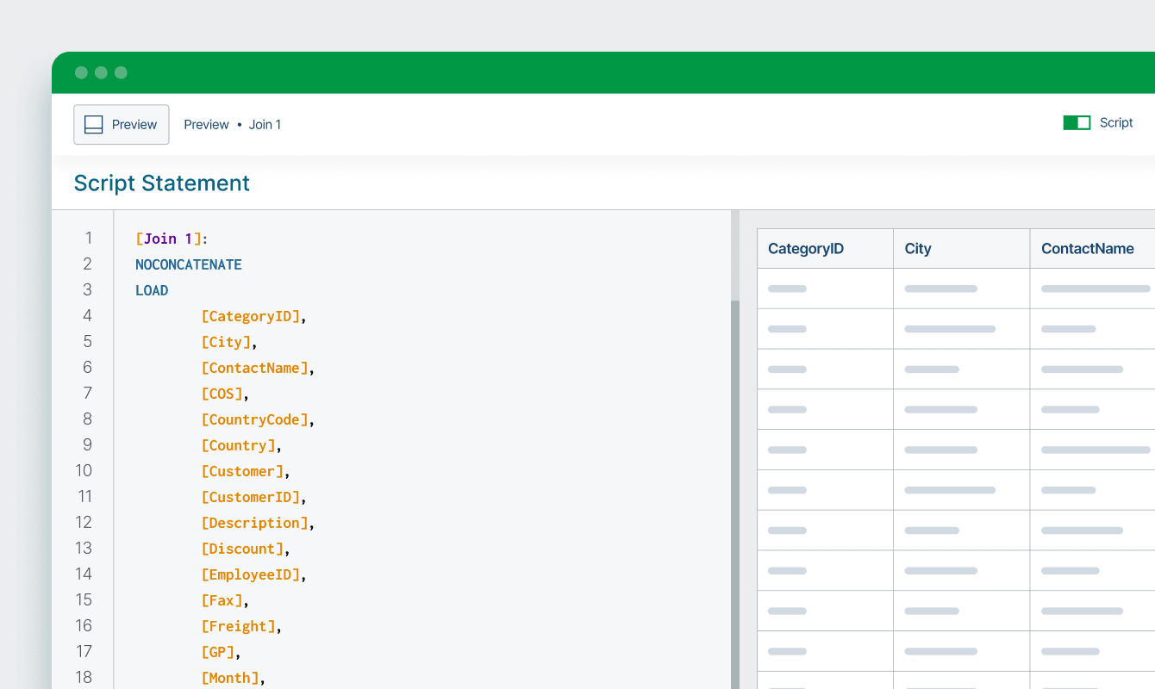
Task: Click the first window control dot
Action: tap(81, 72)
